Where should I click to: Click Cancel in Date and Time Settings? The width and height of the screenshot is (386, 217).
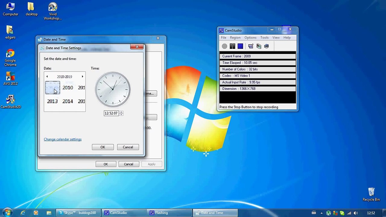click(128, 147)
